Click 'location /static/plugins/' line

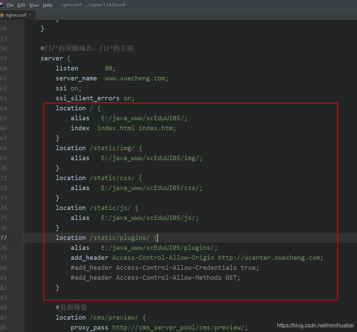(x=106, y=238)
